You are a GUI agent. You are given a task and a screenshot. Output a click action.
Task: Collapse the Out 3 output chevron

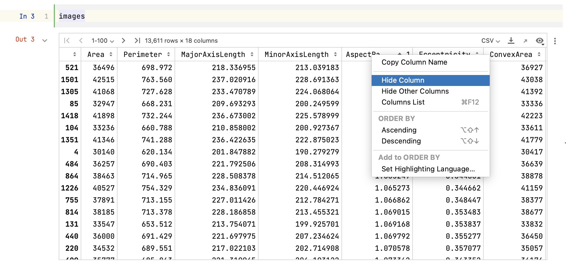(45, 41)
